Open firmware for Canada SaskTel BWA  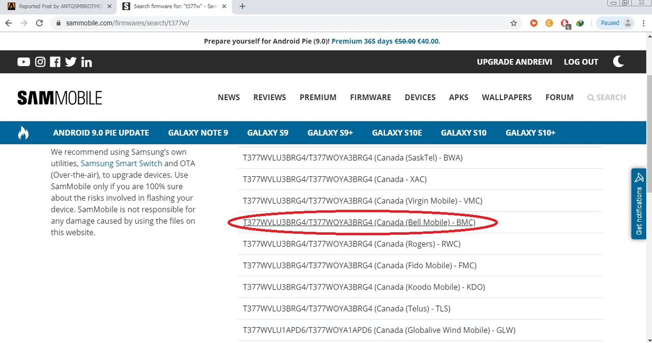pyautogui.click(x=352, y=158)
